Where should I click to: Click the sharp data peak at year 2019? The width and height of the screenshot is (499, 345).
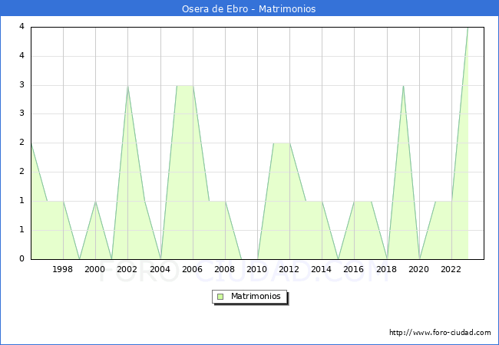coord(403,86)
